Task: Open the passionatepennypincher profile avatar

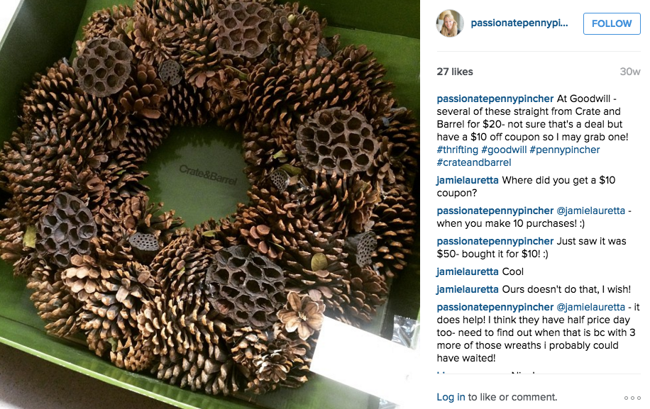Action: click(x=450, y=23)
